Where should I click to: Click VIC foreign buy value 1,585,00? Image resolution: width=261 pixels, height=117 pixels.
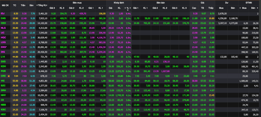(x=244, y=81)
